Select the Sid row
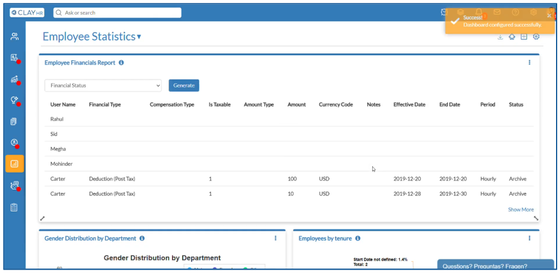The width and height of the screenshot is (560, 273). coord(289,134)
